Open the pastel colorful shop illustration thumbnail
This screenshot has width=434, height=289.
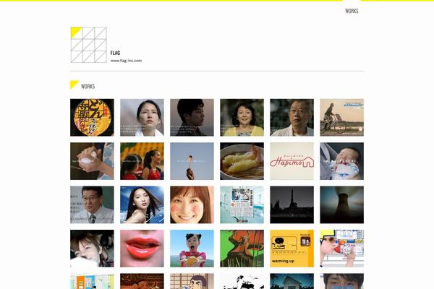click(x=92, y=281)
